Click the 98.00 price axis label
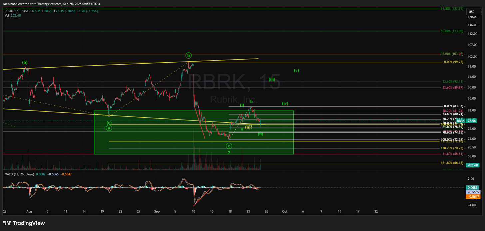The height and width of the screenshot is (231, 485). click(x=472, y=67)
